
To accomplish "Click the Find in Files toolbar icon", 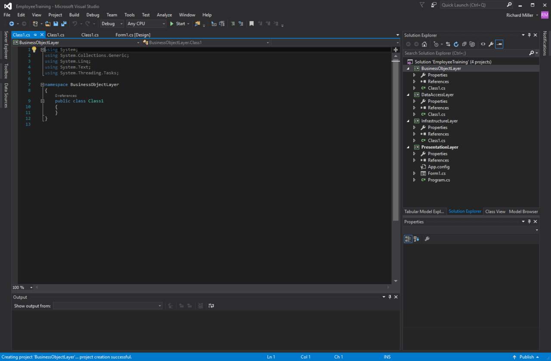I will (x=198, y=24).
